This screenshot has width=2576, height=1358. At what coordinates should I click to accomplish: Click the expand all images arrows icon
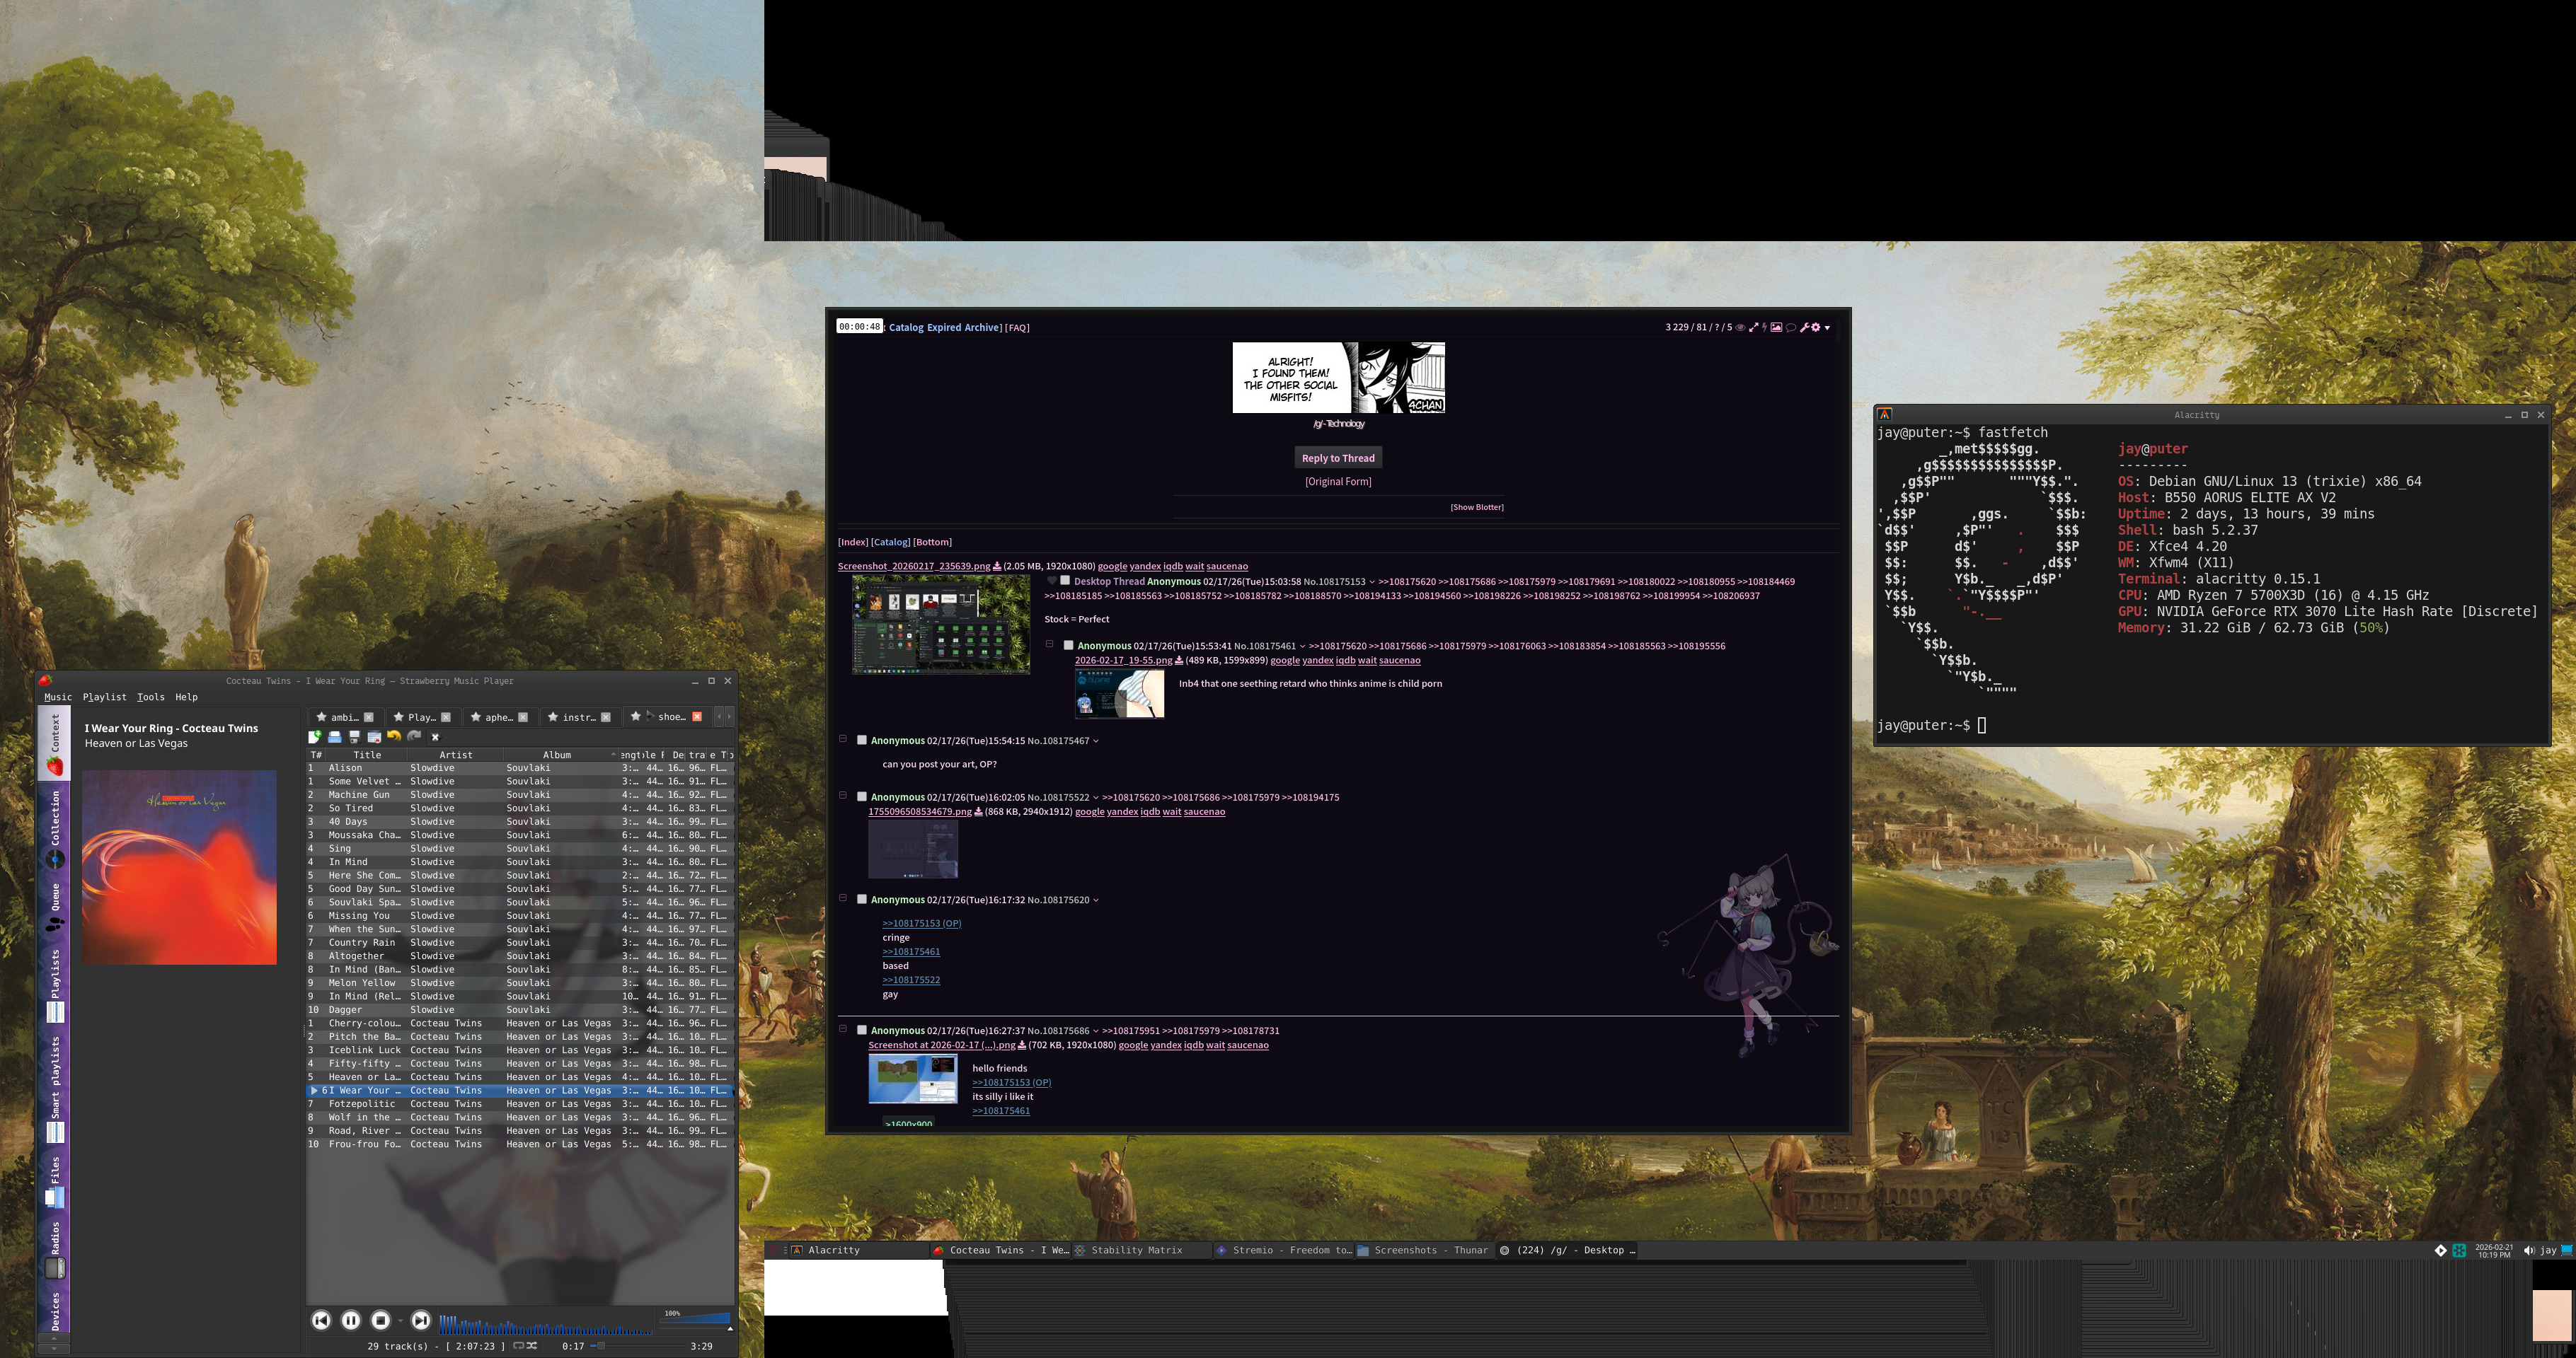coord(1753,327)
